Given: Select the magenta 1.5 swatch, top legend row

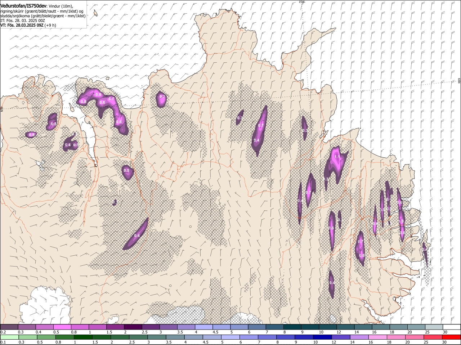Looking at the screenshot, I should click(115, 327).
